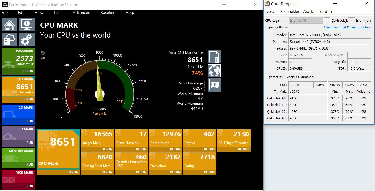
Task: Click the orange 74% percentile value
Action: [197, 73]
